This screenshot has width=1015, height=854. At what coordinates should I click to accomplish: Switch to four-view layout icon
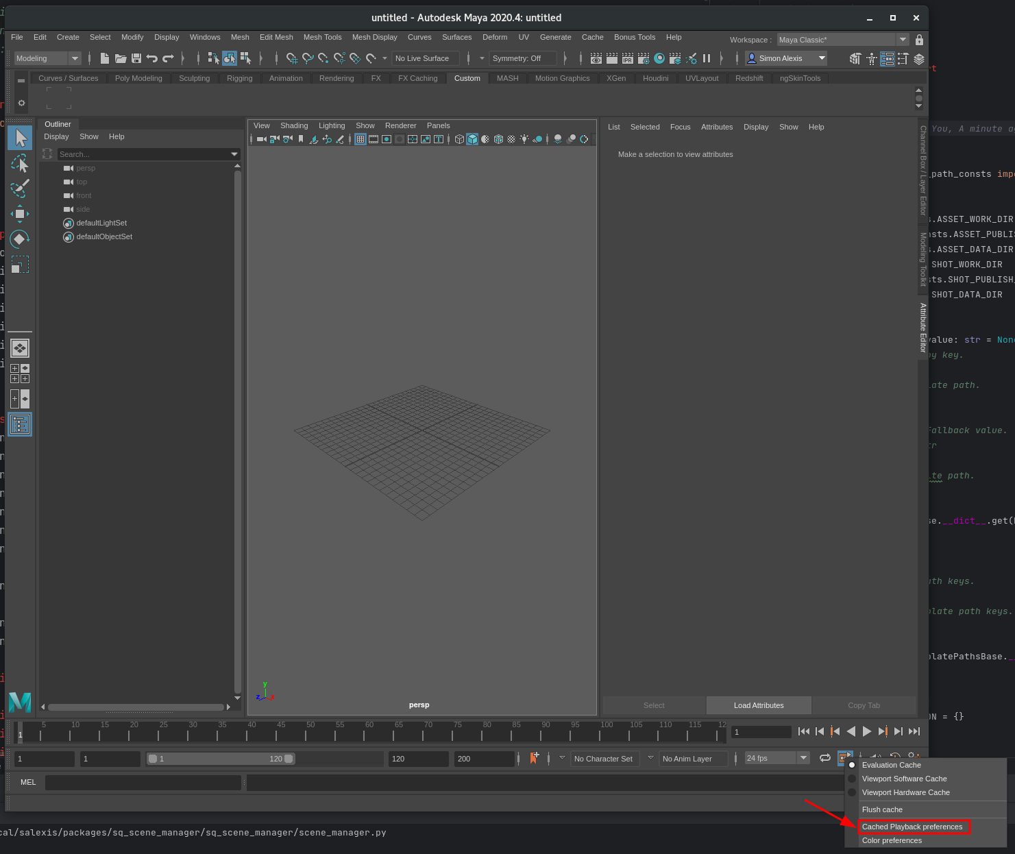pyautogui.click(x=20, y=374)
